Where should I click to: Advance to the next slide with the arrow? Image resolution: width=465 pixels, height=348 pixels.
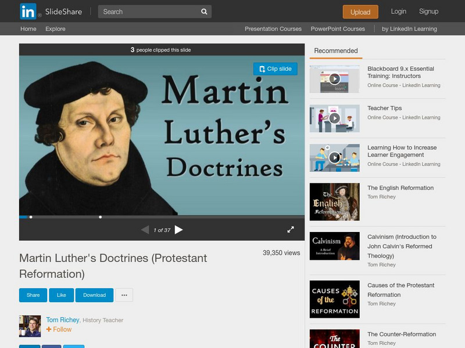[x=180, y=230]
